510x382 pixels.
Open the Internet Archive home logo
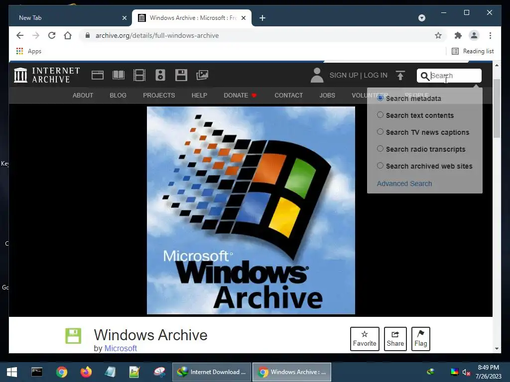click(47, 75)
